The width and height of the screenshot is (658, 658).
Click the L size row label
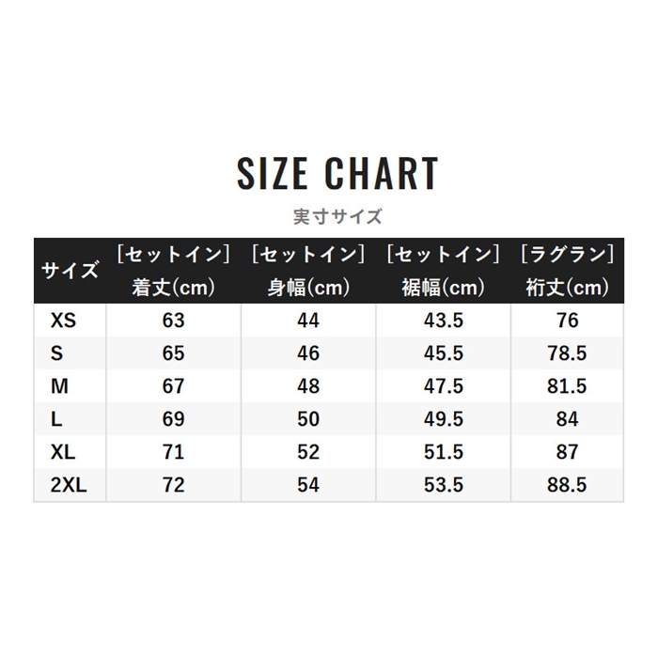[56, 419]
